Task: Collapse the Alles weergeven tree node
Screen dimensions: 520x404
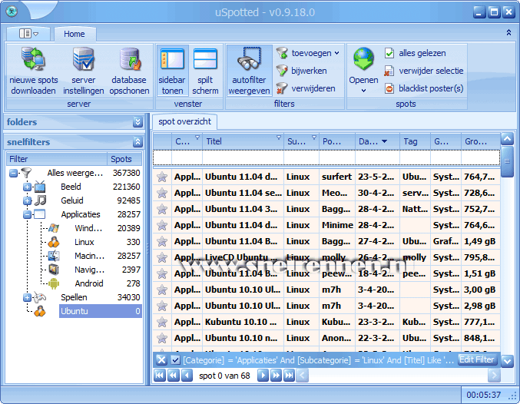Action: (x=13, y=173)
